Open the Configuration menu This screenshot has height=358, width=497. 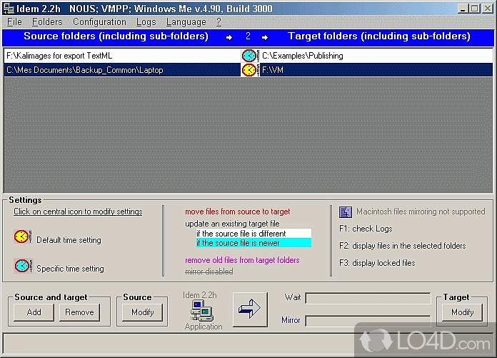point(99,22)
